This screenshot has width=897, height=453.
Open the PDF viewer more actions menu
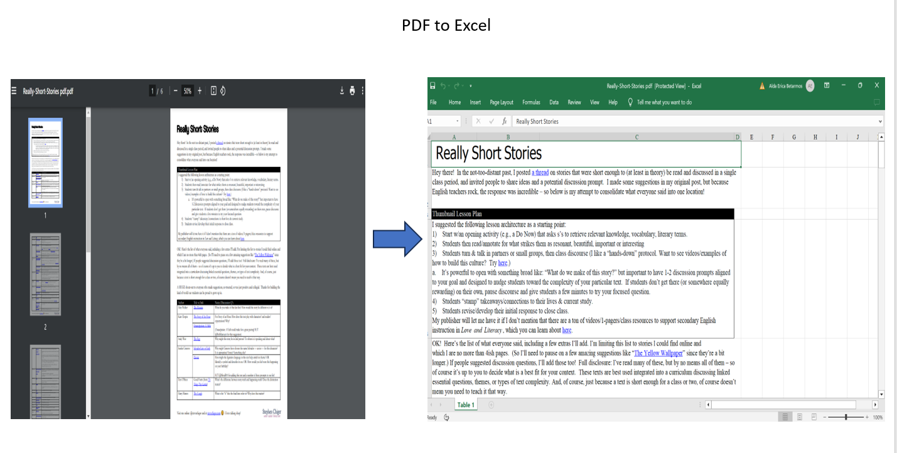362,91
